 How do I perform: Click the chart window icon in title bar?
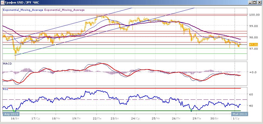2,2
